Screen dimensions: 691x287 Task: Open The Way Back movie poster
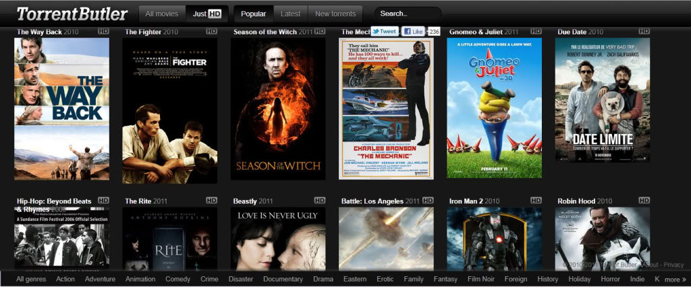61,108
